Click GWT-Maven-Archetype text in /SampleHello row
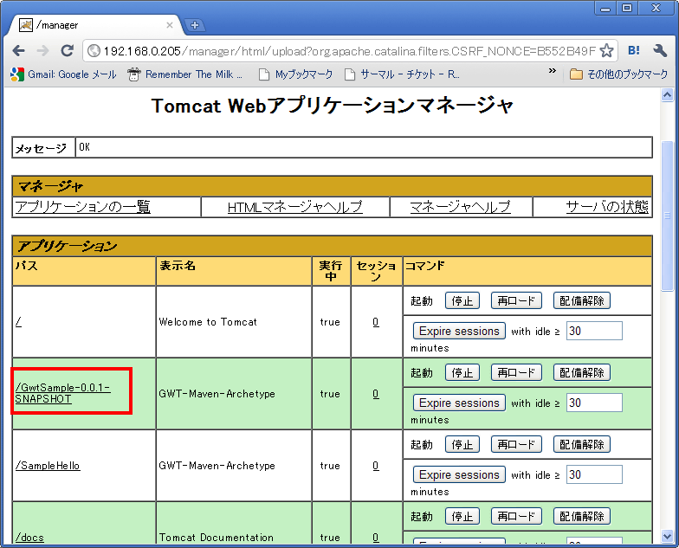The height and width of the screenshot is (548, 679). click(x=217, y=466)
